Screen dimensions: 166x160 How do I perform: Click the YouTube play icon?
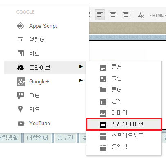click(x=21, y=124)
